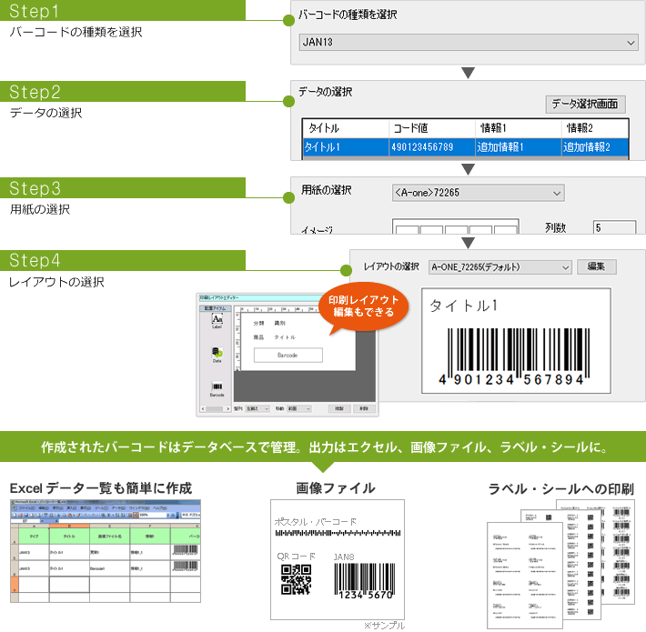Screen dimensions: 646x632
Task: Click the JAN8 barcode sample image
Action: [x=365, y=581]
